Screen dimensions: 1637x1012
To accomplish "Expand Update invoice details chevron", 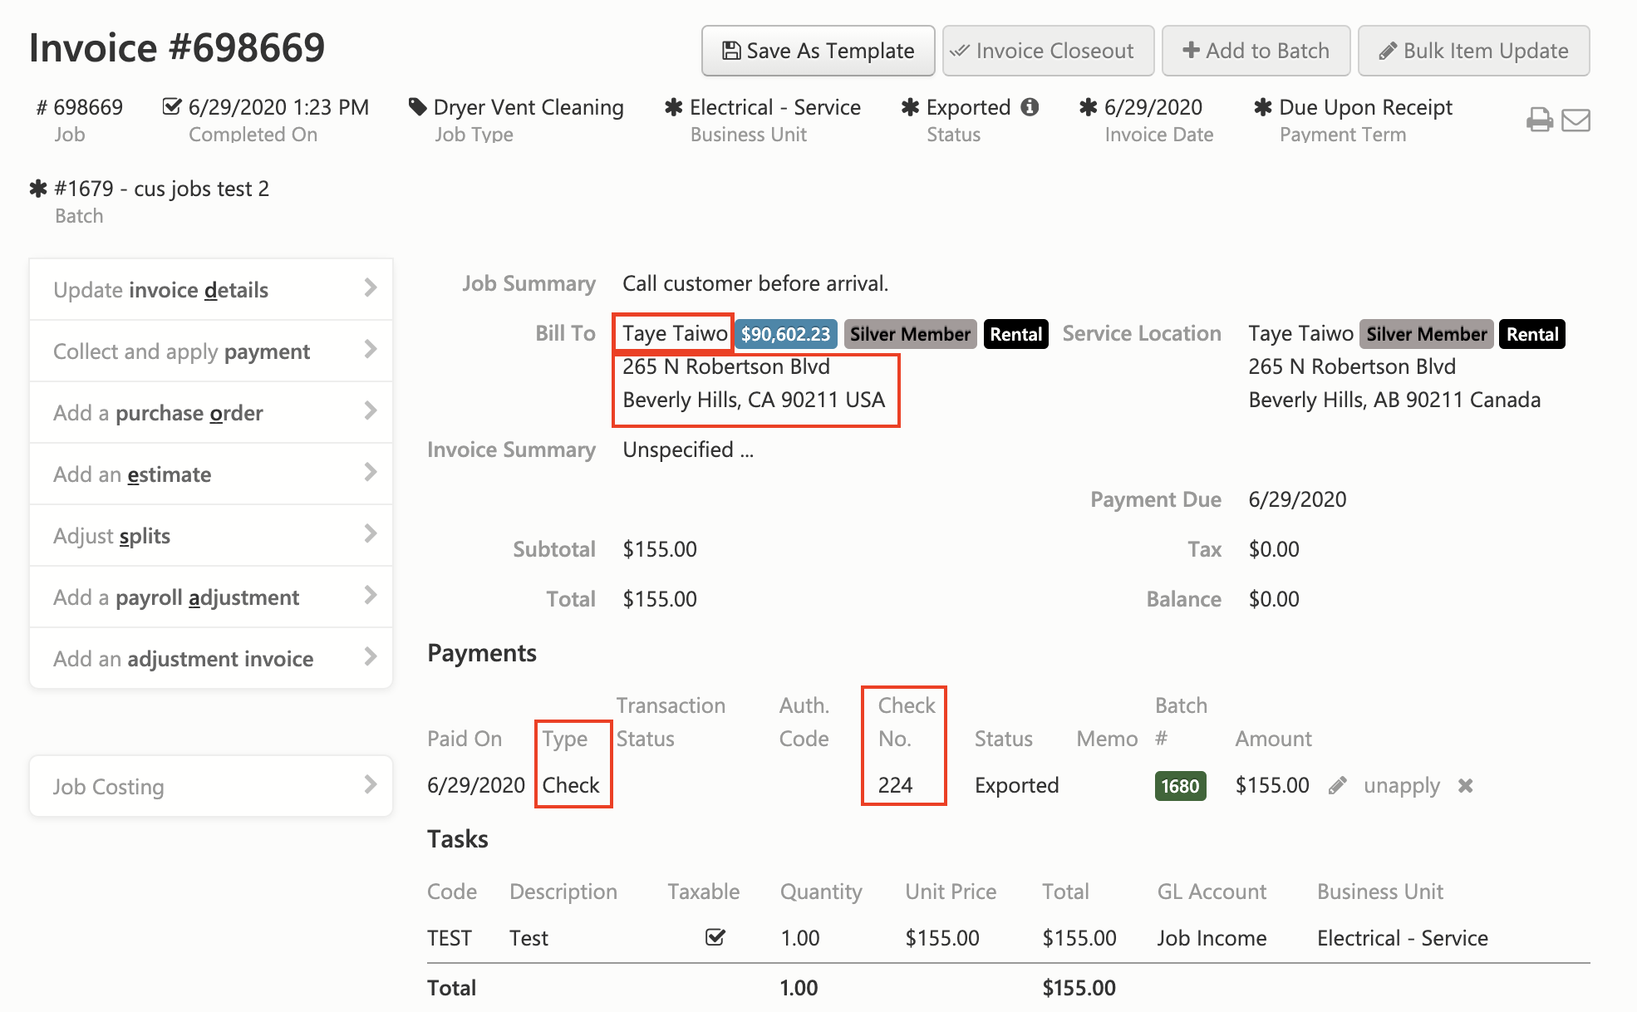I will pyautogui.click(x=371, y=288).
